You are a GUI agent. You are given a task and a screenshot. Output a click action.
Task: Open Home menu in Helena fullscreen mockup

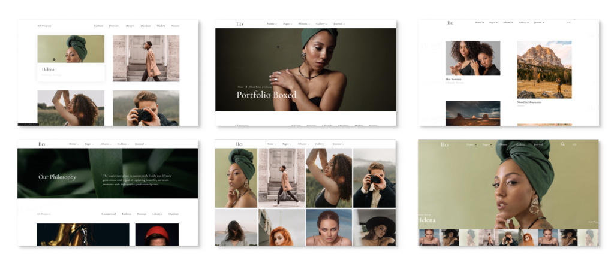pyautogui.click(x=471, y=144)
